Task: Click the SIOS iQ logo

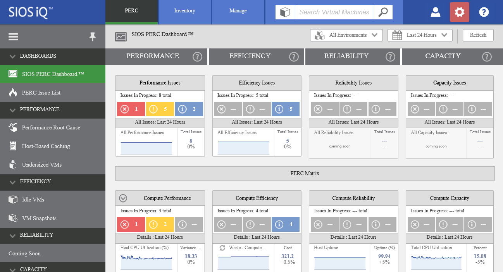Action: pyautogui.click(x=31, y=12)
